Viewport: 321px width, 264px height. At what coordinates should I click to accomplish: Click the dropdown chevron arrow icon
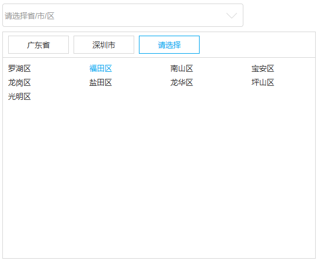pyautogui.click(x=232, y=16)
